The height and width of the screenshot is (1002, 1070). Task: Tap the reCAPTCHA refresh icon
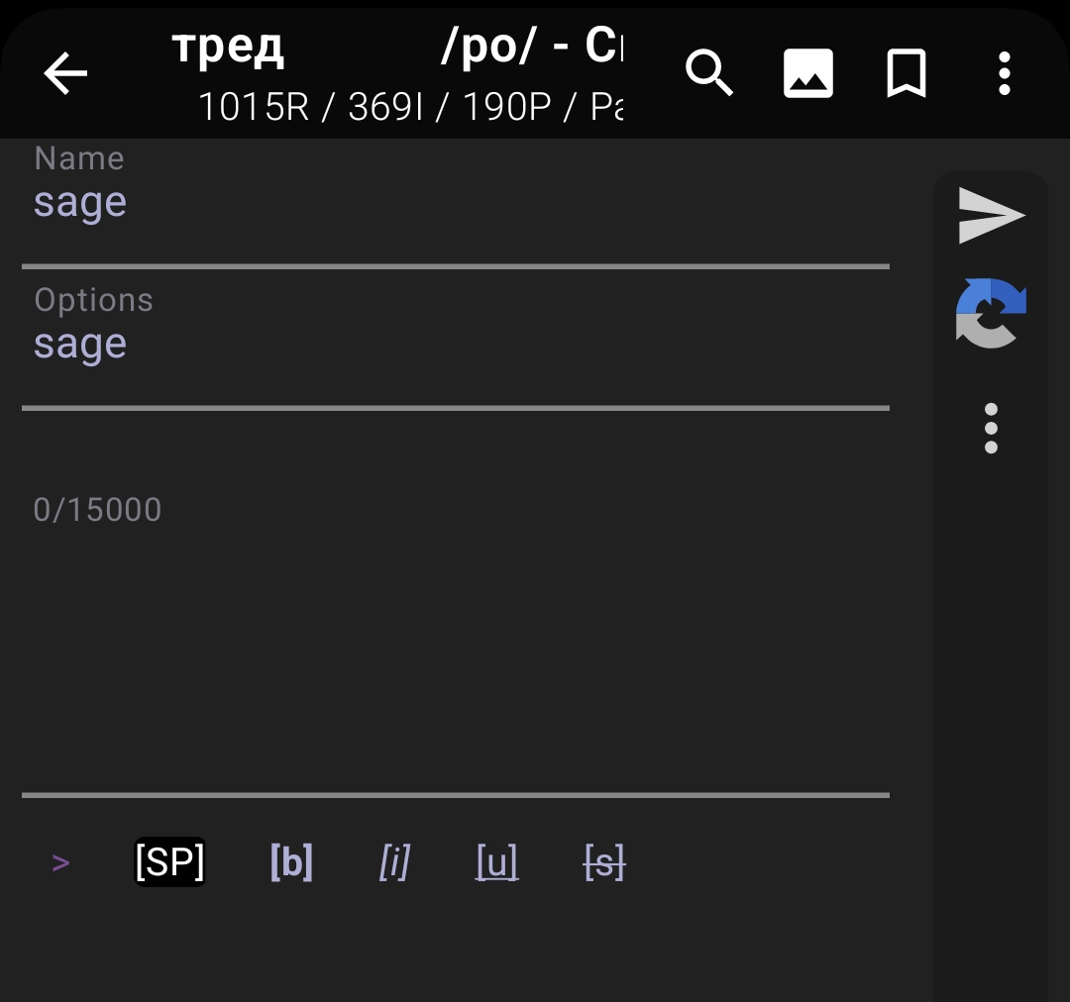coord(991,314)
